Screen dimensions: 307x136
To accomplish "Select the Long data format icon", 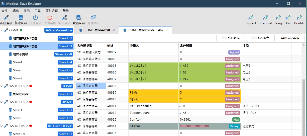I will tap(278, 18).
